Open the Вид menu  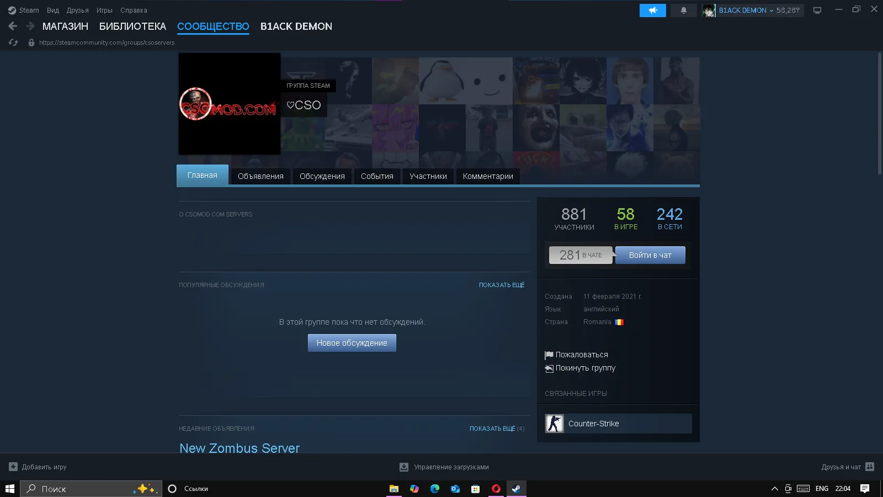click(53, 10)
